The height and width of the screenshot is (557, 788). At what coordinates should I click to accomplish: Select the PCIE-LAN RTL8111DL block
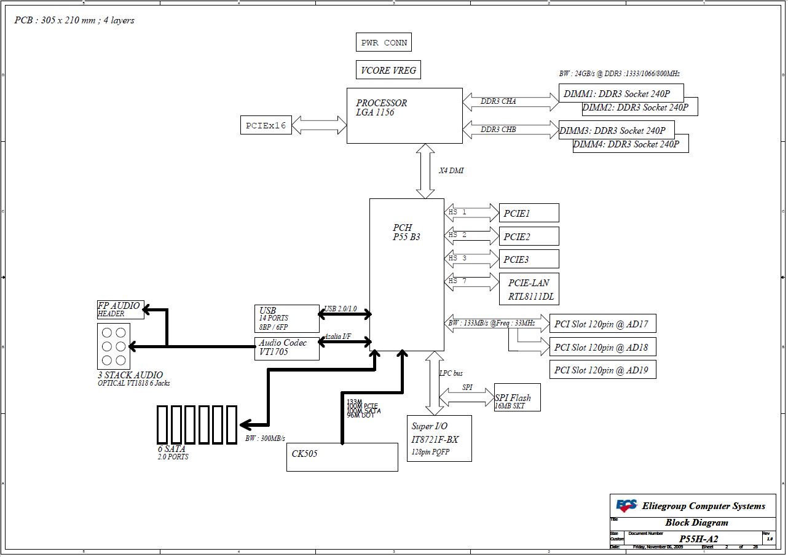(529, 289)
